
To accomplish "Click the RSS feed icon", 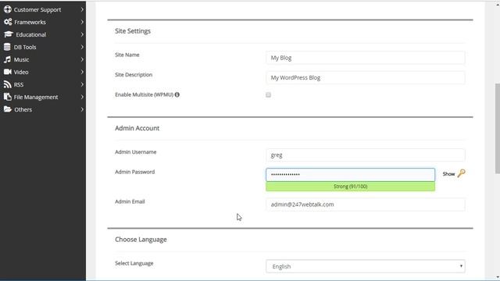I will coord(7,84).
